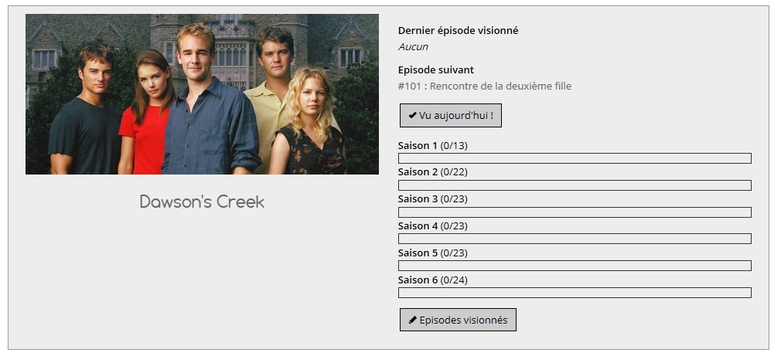Click the Saison 3 progress bar
This screenshot has height=356, width=781.
pos(575,212)
